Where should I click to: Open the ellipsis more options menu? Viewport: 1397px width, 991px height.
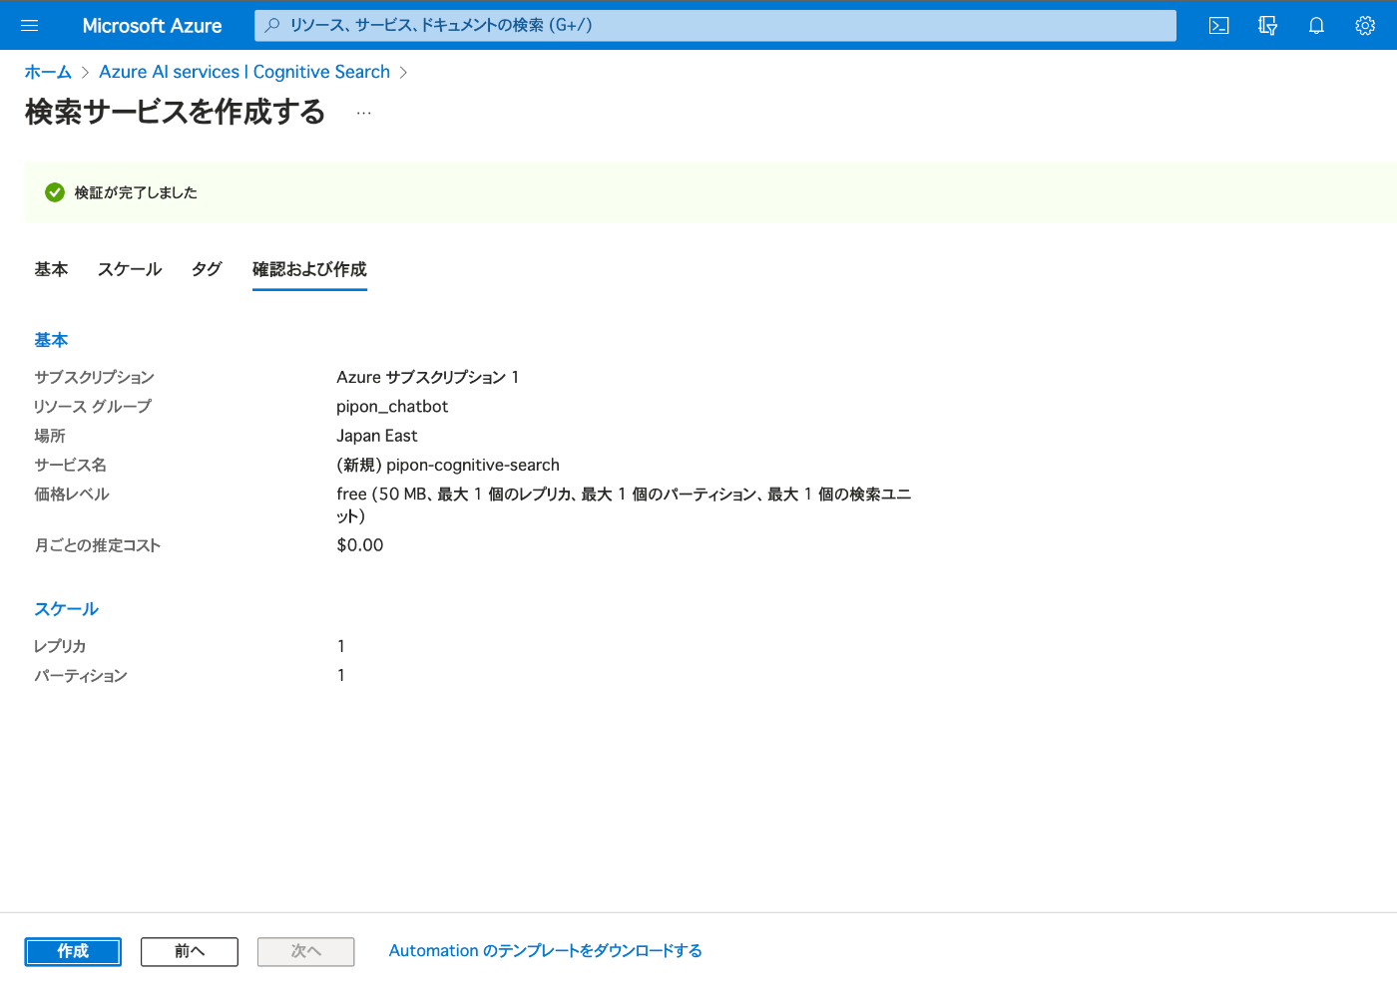363,113
